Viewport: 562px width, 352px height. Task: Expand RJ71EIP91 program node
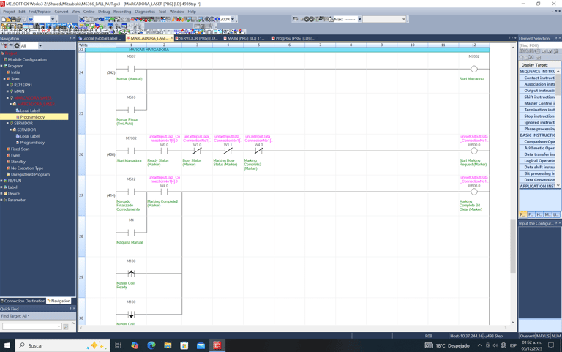[7, 86]
